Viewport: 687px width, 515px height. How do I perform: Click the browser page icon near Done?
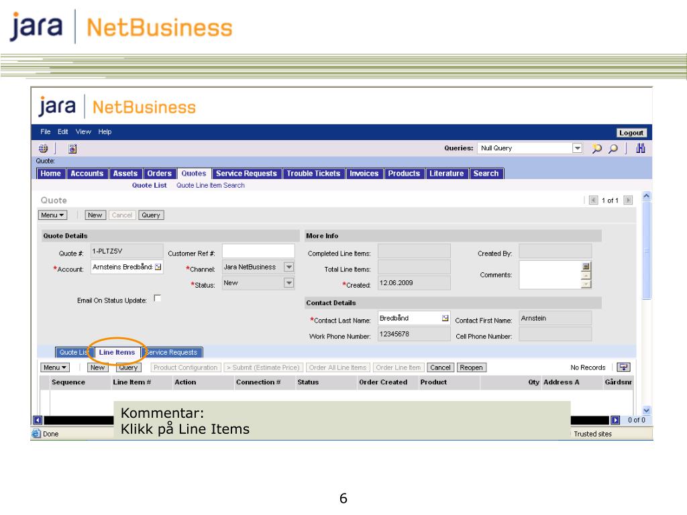point(36,434)
